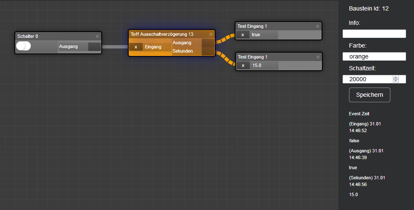Remove the Toff Ausschaltverzögerung 13 block

click(211, 34)
